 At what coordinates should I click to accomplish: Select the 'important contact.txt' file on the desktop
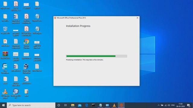pos(16,44)
